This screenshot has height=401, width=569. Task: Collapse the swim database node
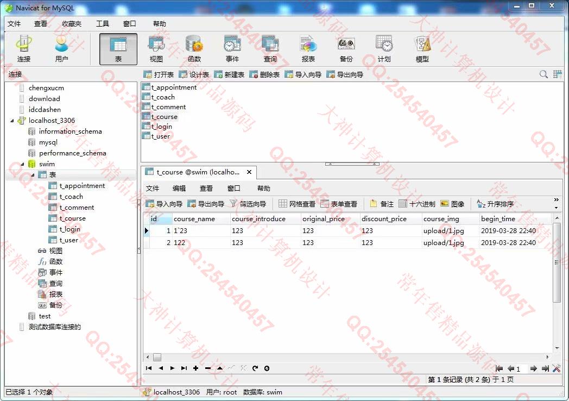pos(22,164)
